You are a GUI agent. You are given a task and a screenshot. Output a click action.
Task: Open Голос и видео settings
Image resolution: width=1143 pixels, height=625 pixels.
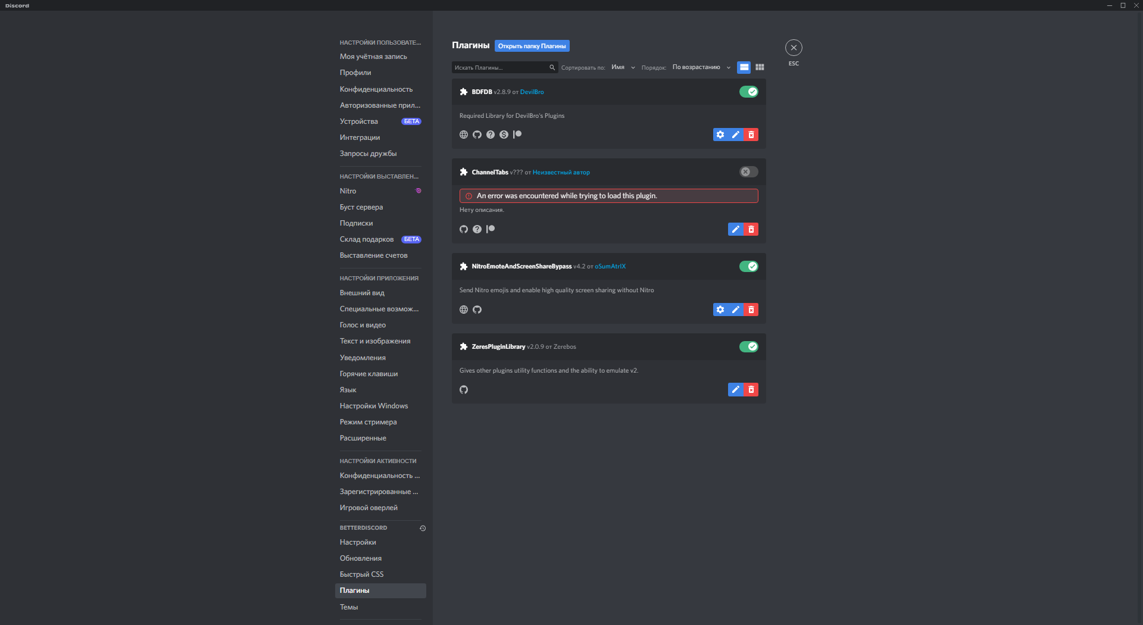pyautogui.click(x=380, y=325)
